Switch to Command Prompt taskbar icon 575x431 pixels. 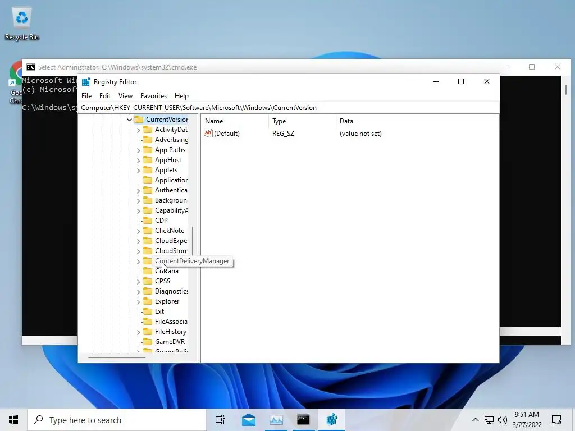click(x=303, y=420)
